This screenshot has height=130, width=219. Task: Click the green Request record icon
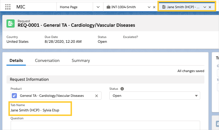point(11,23)
